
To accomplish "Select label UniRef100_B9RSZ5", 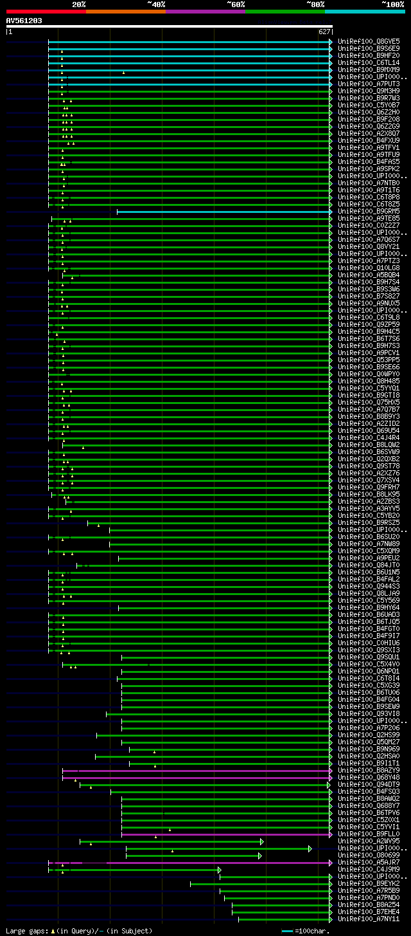I will 369,522.
